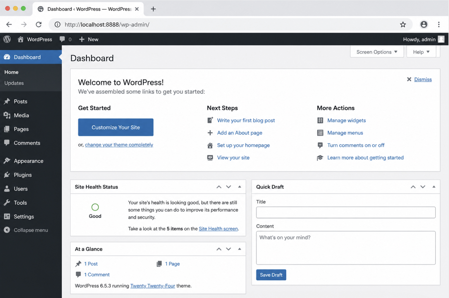Click the X icon to dismiss welcome panel
The height and width of the screenshot is (298, 449).
click(x=409, y=79)
